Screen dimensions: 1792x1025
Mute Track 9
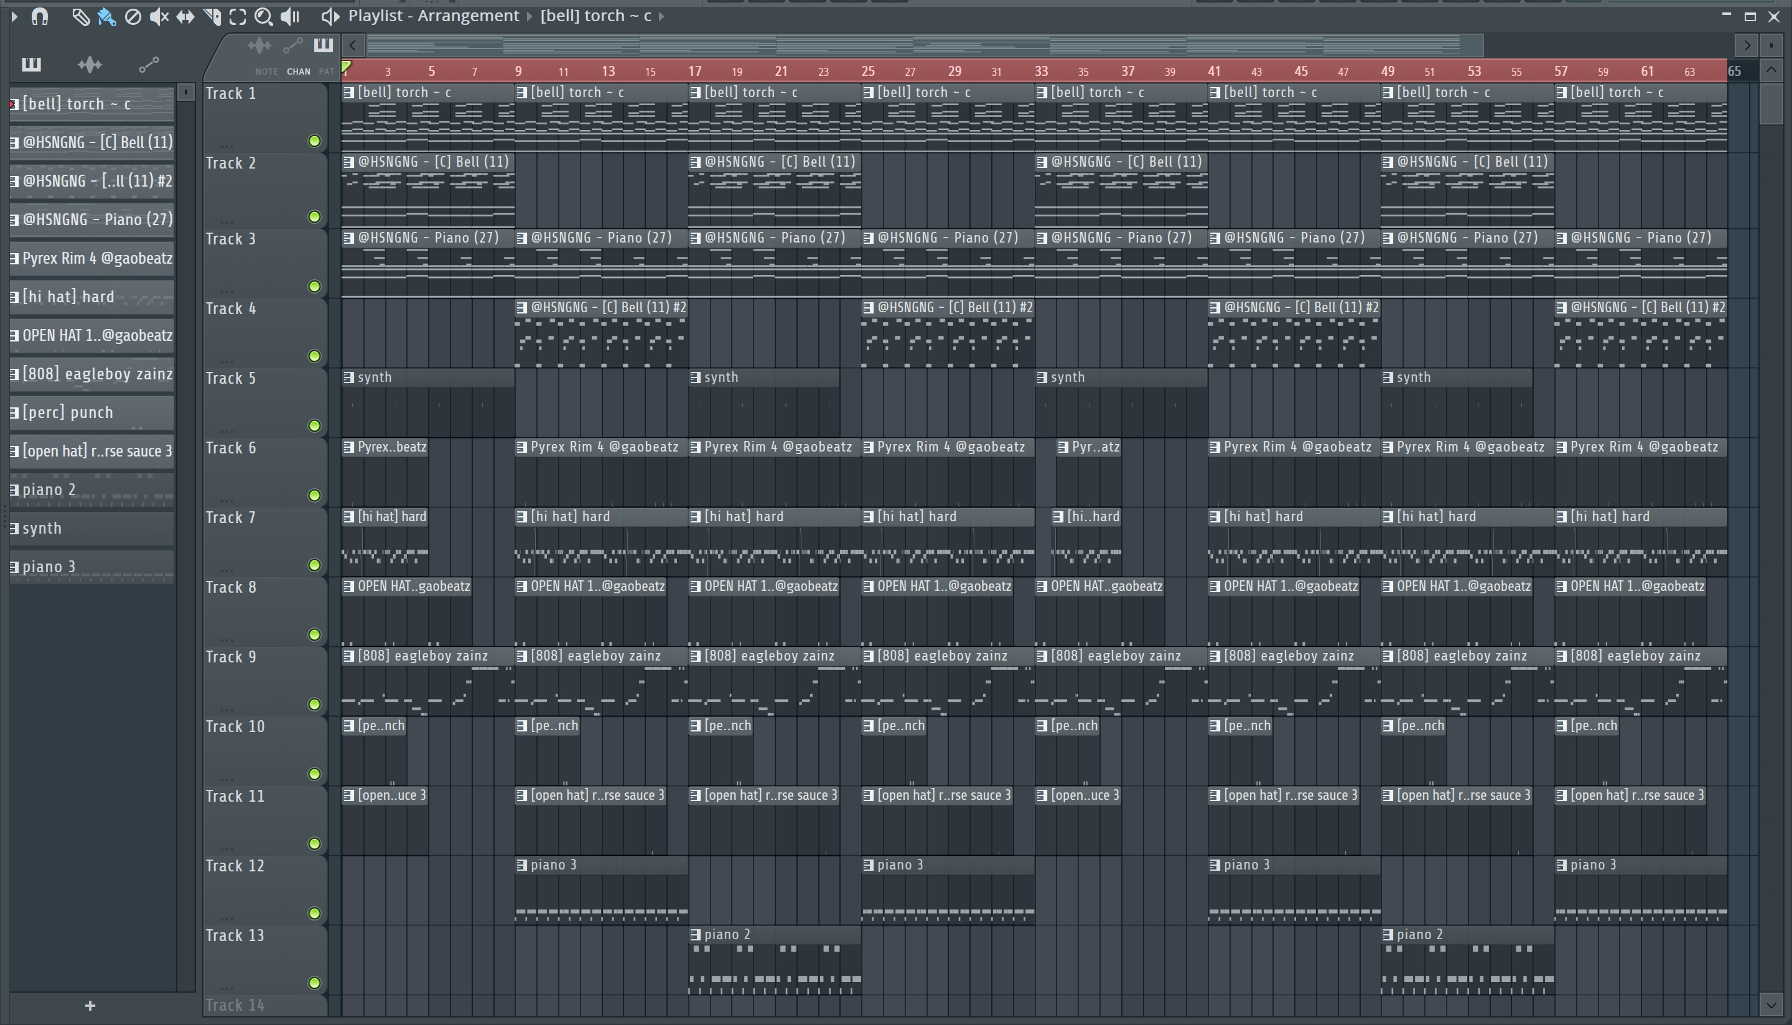(315, 705)
